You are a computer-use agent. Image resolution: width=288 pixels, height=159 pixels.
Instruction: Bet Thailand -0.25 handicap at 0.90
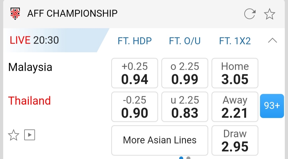click(135, 107)
